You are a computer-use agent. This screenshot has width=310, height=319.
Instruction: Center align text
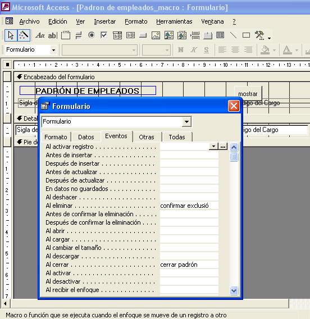pyautogui.click(x=235, y=50)
